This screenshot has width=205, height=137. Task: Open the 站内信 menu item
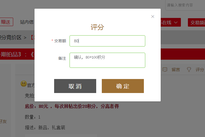pyautogui.click(x=27, y=22)
